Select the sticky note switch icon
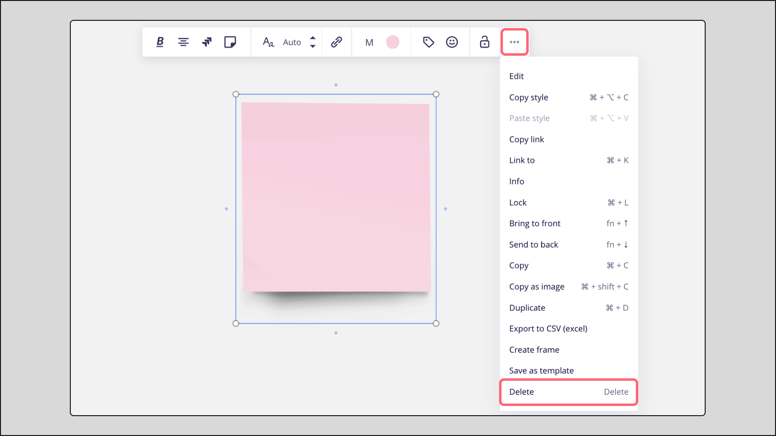The height and width of the screenshot is (436, 776). point(231,42)
